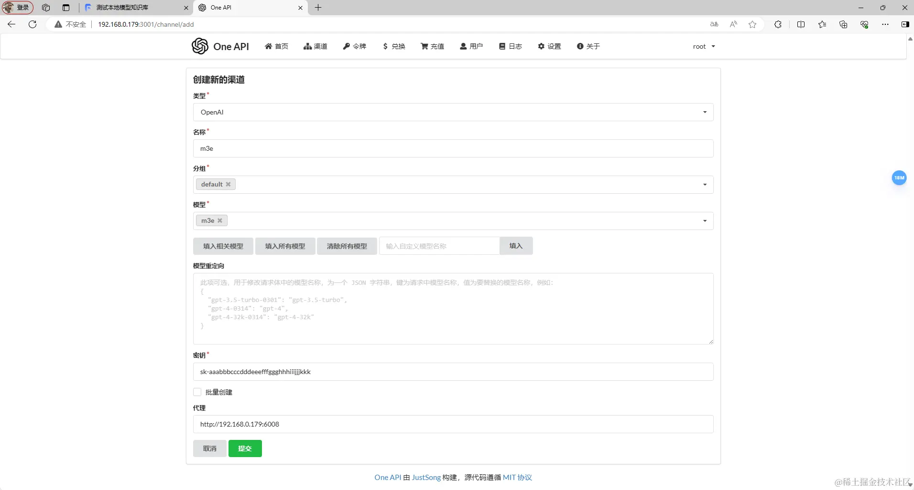
Task: Open the JustSong footer link
Action: pos(426,478)
